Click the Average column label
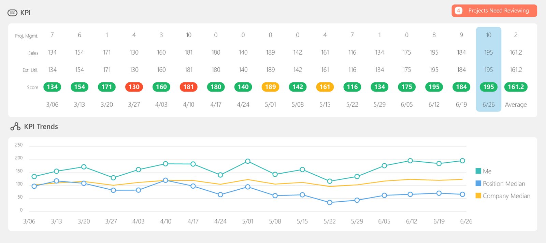Screen dimensions: 546x243 pyautogui.click(x=516, y=105)
